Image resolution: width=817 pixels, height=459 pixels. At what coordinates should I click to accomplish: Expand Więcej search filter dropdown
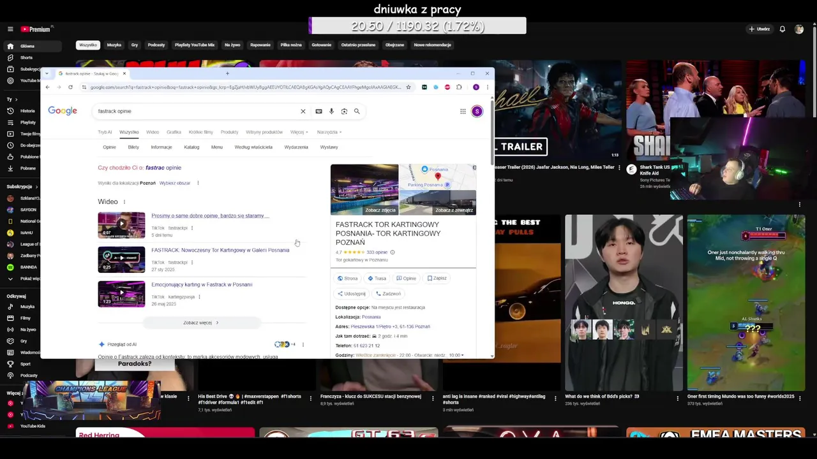(299, 132)
